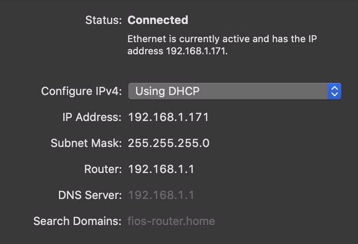Click the Router value 192.168.1.1
The width and height of the screenshot is (358, 244).
161,169
